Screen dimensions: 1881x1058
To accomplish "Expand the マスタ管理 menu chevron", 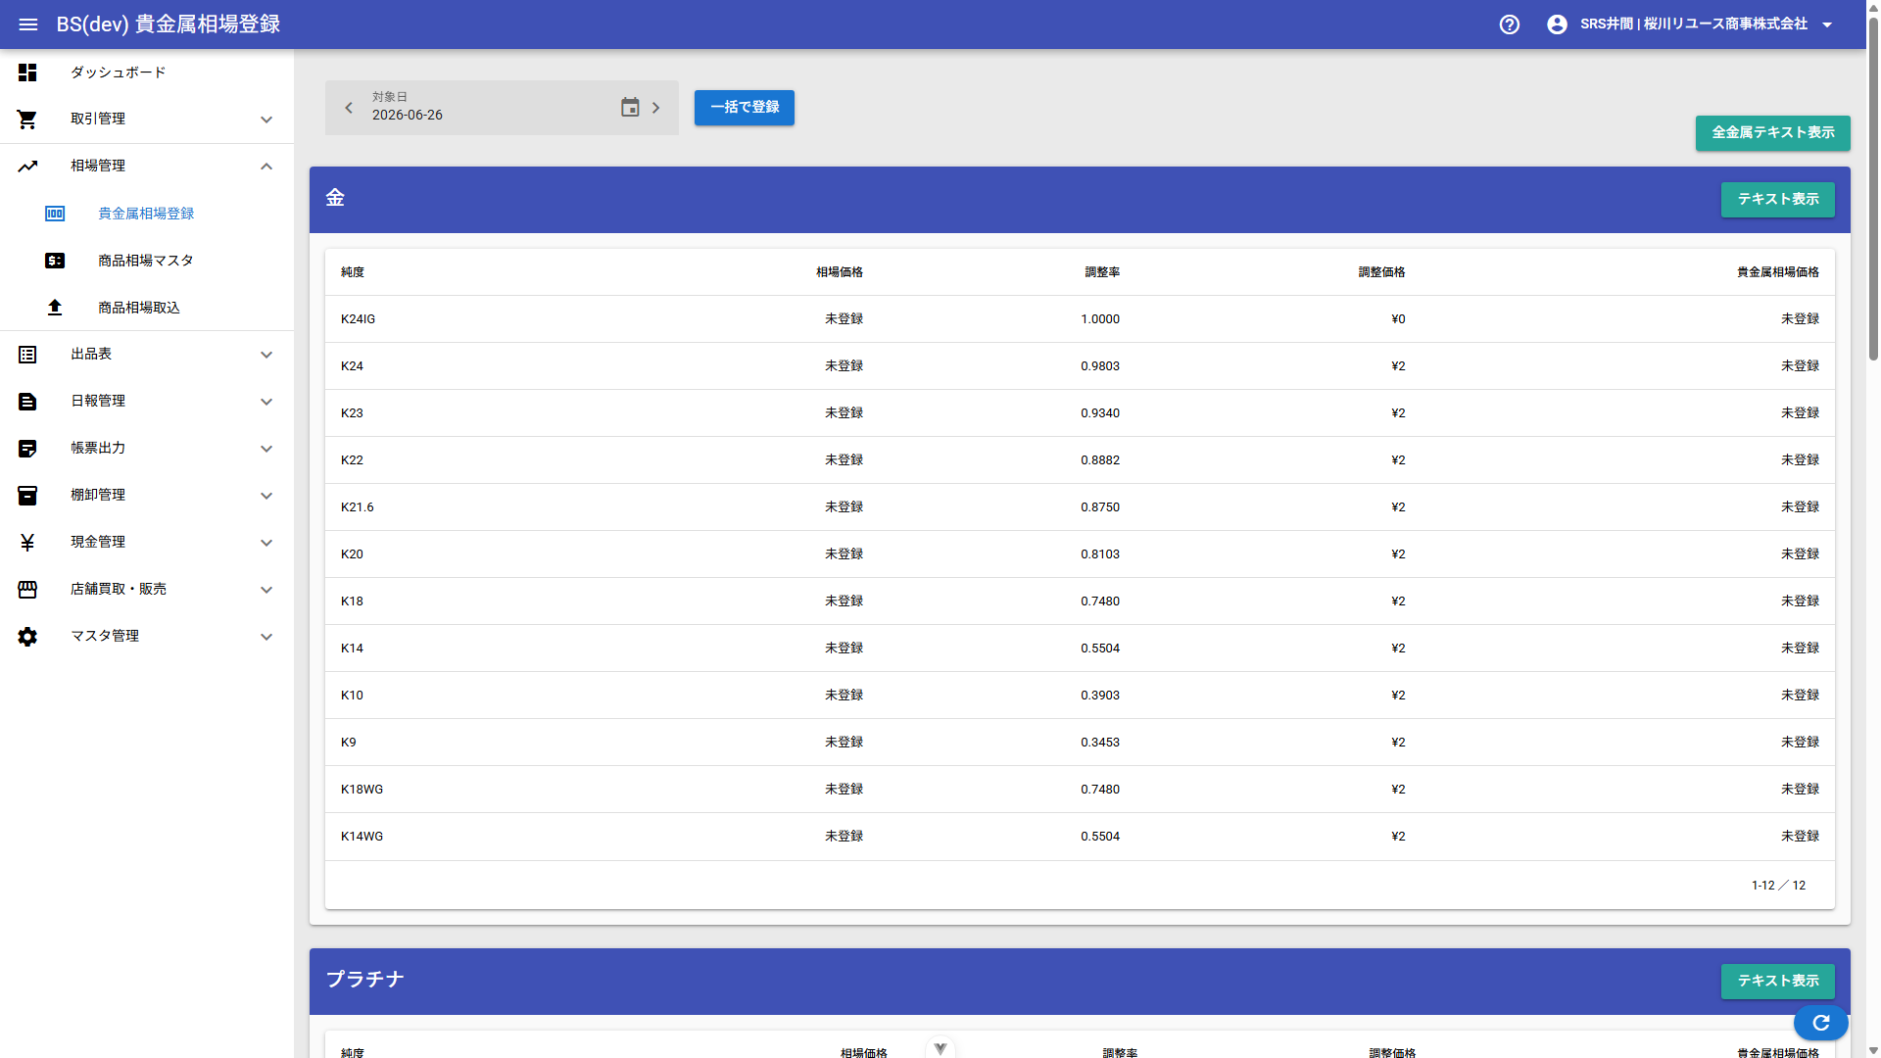I will 266,637.
